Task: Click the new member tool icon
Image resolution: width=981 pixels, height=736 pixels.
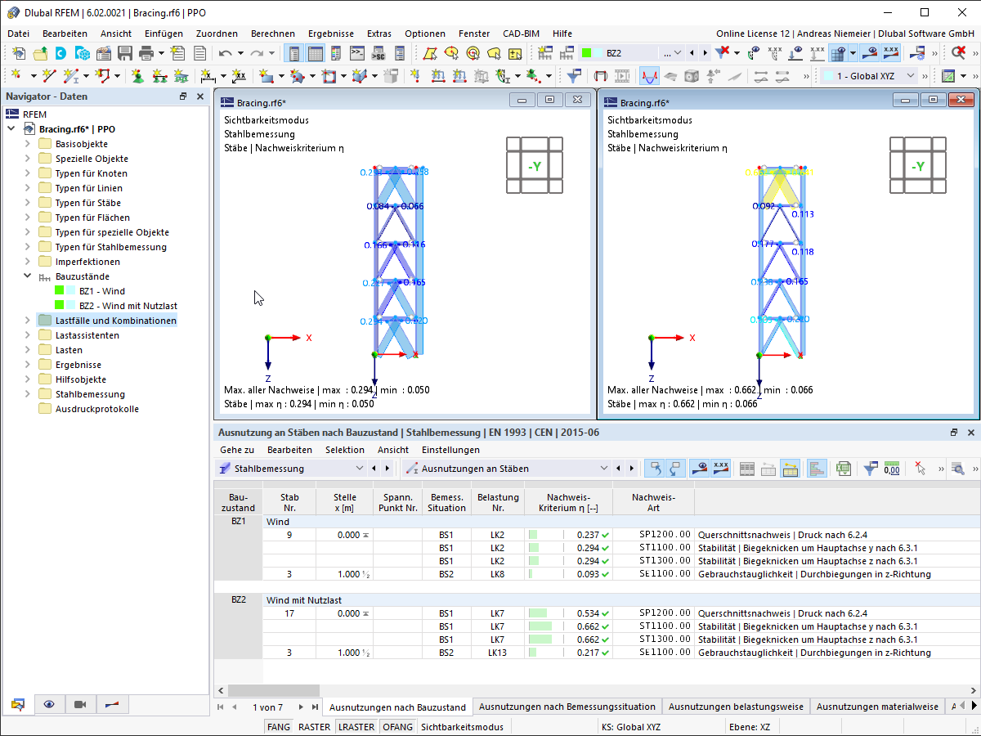Action: [72, 76]
